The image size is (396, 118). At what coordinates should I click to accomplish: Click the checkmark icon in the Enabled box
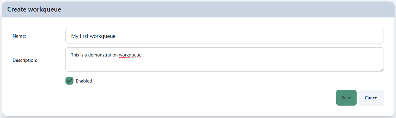pos(70,81)
